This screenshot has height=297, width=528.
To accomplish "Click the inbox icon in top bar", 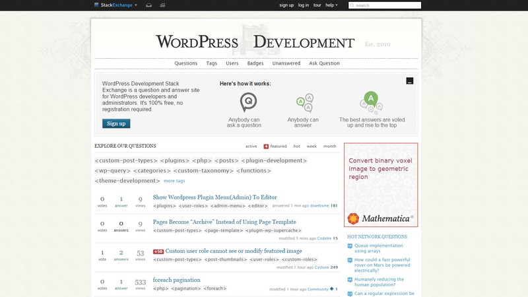I will (x=149, y=5).
